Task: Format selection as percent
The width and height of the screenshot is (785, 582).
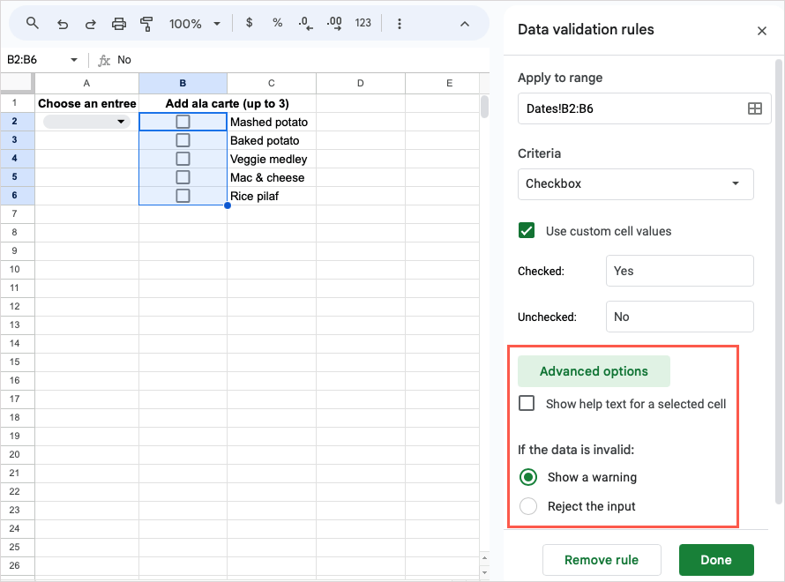Action: (277, 23)
